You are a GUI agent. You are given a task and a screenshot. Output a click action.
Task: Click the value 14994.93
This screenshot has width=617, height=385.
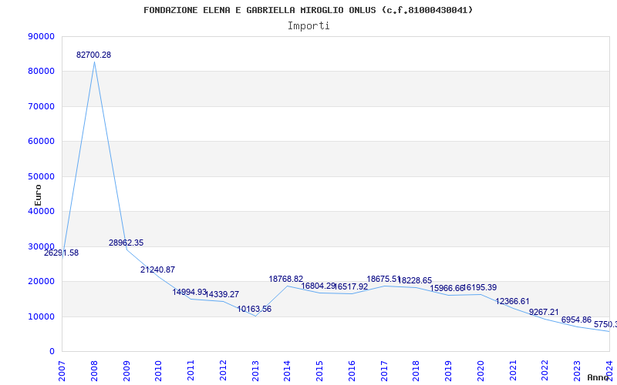pyautogui.click(x=189, y=292)
